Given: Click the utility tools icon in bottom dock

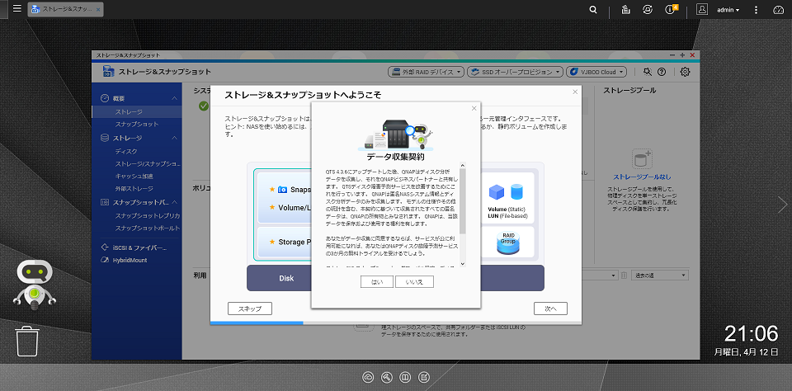Looking at the screenshot, I should point(386,377).
